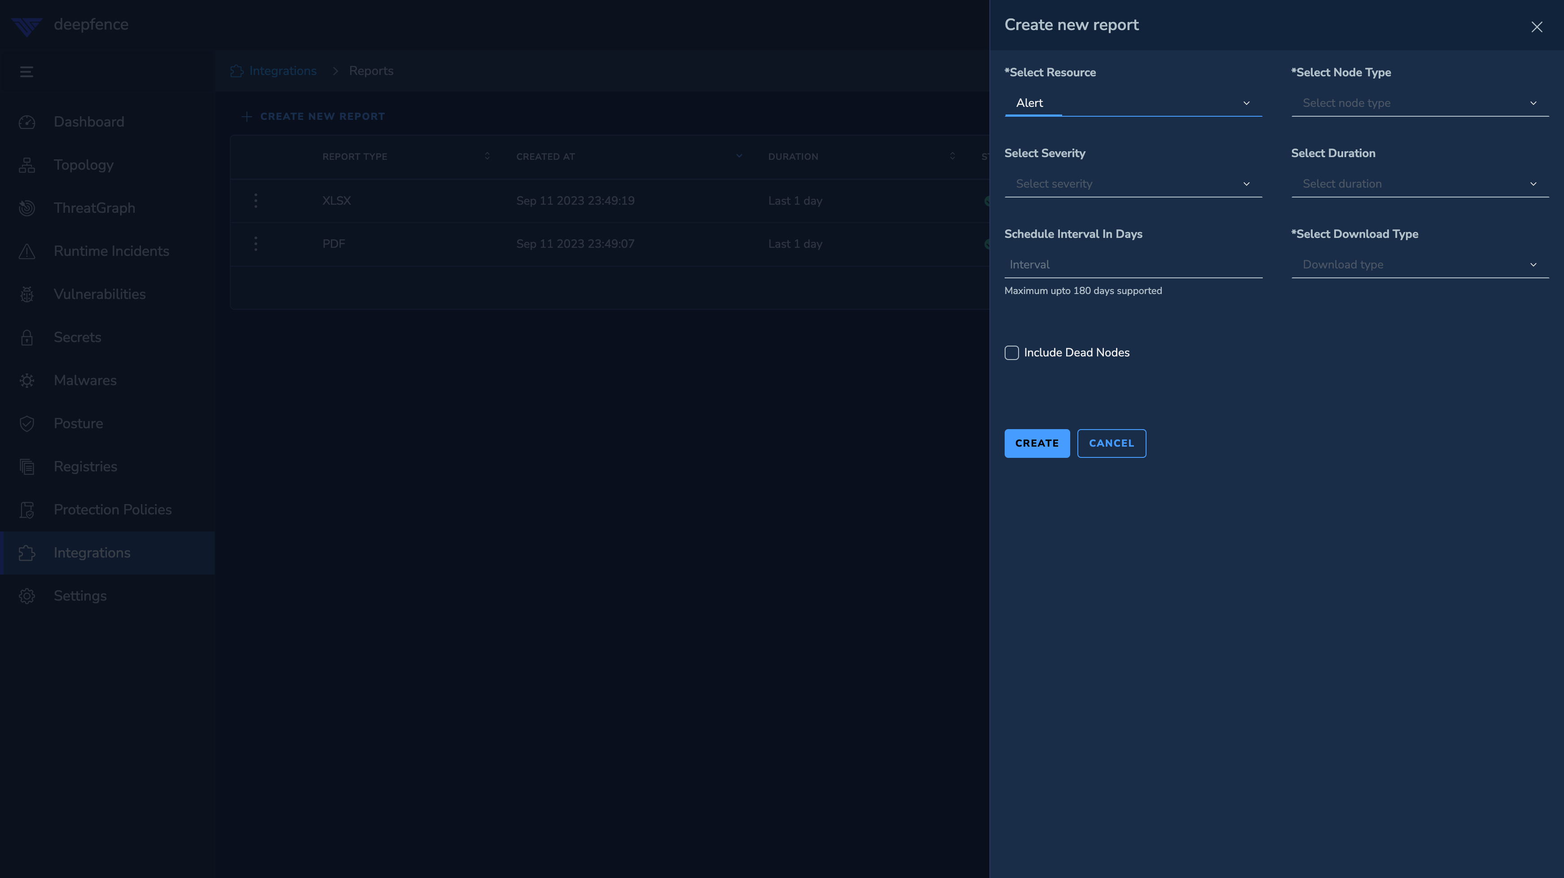The height and width of the screenshot is (878, 1564).
Task: Sort by the Created At column arrow
Action: click(x=739, y=156)
